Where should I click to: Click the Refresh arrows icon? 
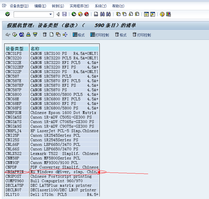coord(22,34)
